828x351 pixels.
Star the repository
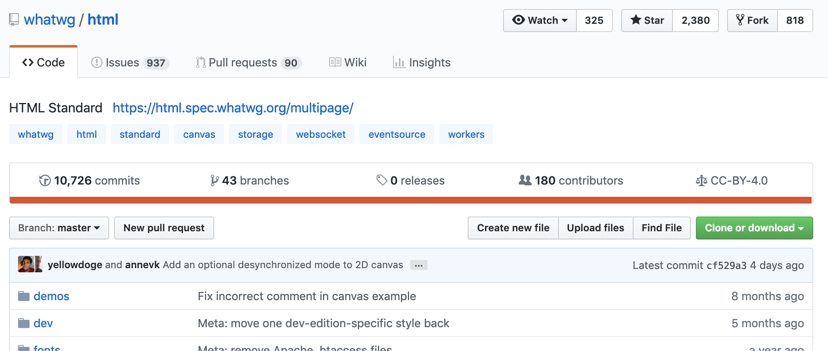tap(647, 20)
